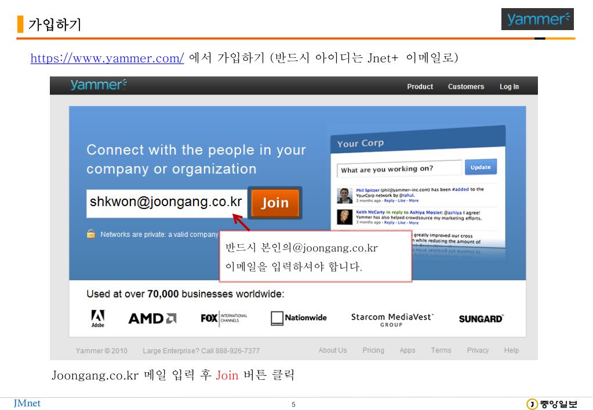
Task: Click the Yammer © 2010 text
Action: click(x=101, y=351)
